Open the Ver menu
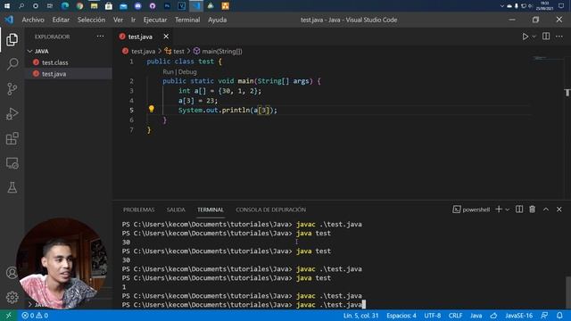Image resolution: width=571 pixels, height=321 pixels. [118, 20]
